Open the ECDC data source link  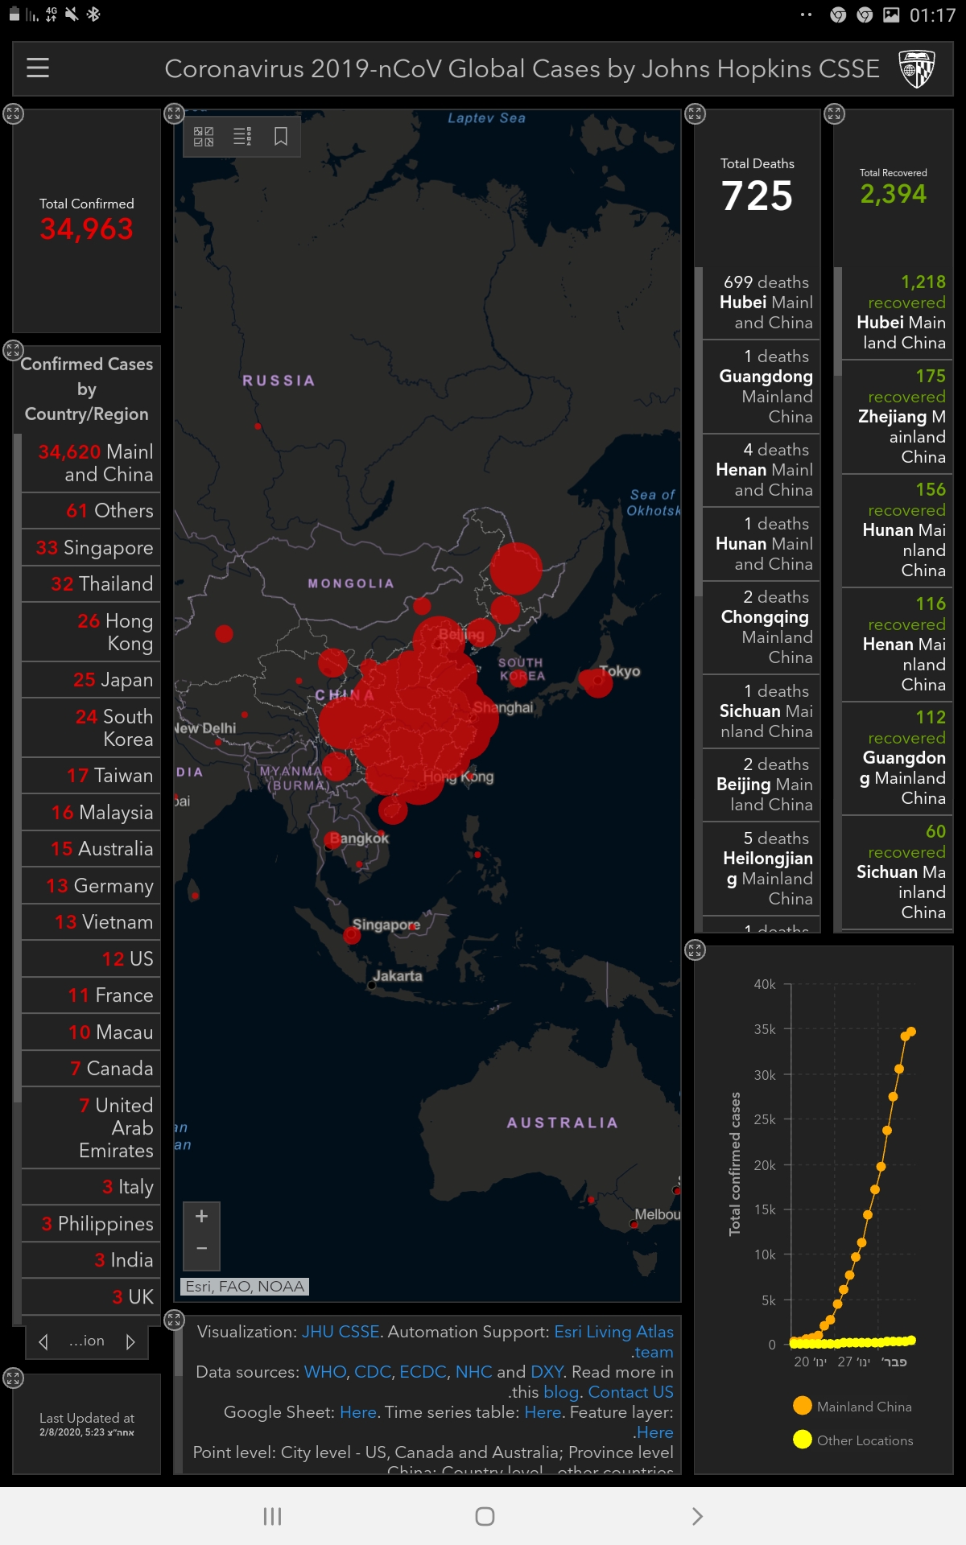click(x=422, y=1372)
